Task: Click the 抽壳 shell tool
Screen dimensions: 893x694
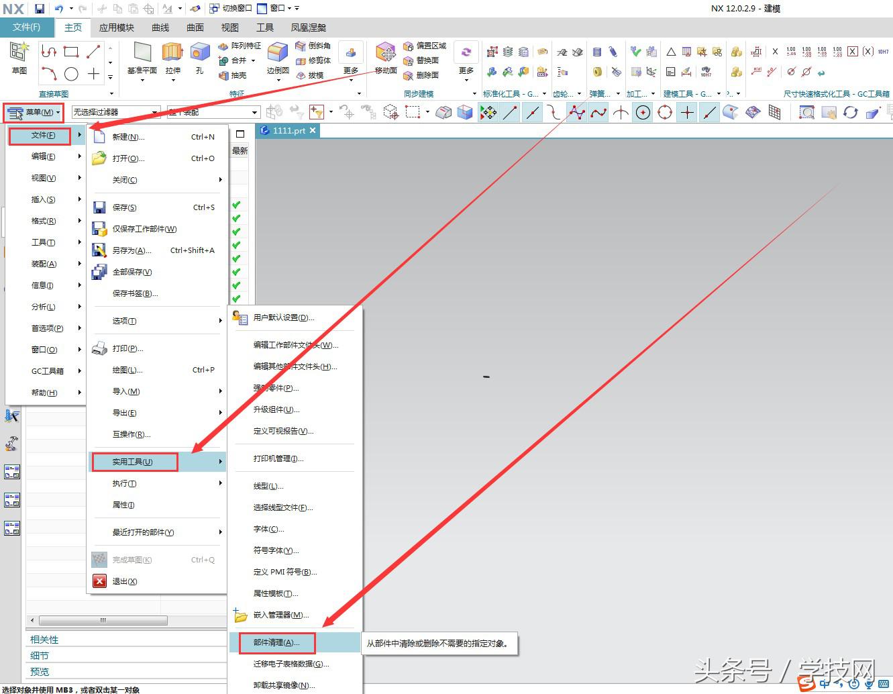Action: (x=233, y=75)
